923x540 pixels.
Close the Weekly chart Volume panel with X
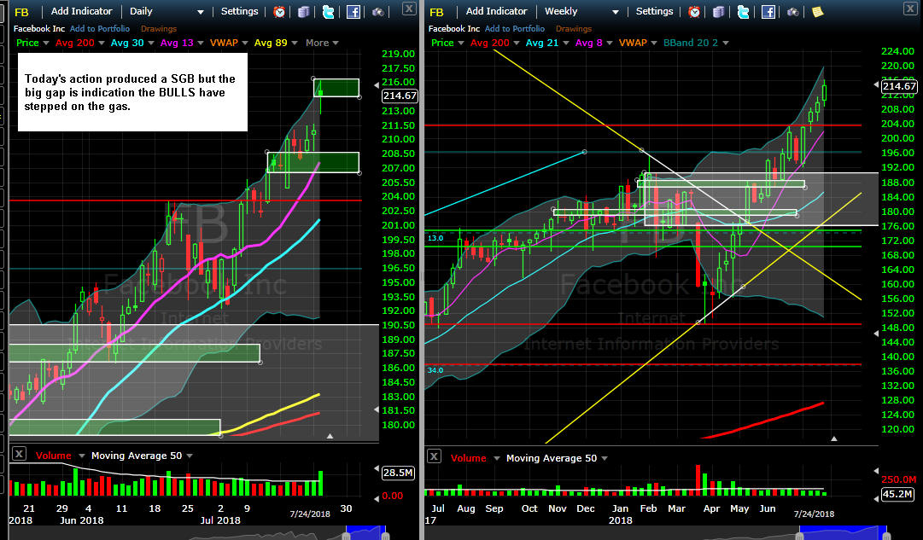point(434,456)
